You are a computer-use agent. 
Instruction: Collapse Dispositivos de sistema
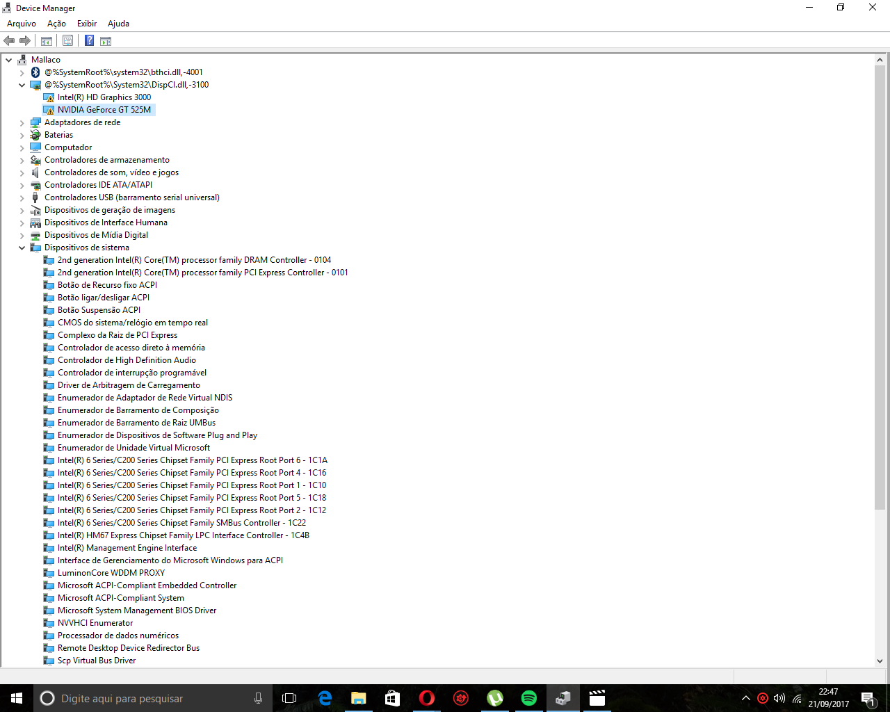click(x=22, y=248)
